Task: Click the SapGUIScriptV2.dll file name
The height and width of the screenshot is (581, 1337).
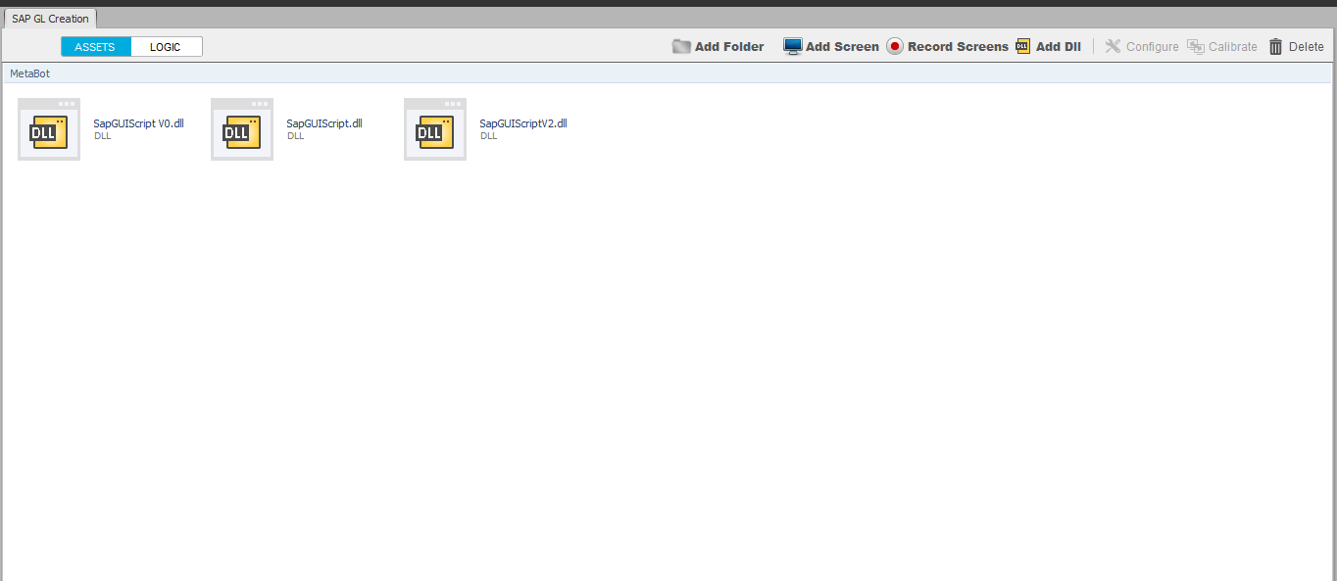Action: coord(523,123)
